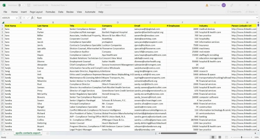Open the Home ribbon tab
Image resolution: width=260 pixels, height=139 pixels.
(15, 12)
